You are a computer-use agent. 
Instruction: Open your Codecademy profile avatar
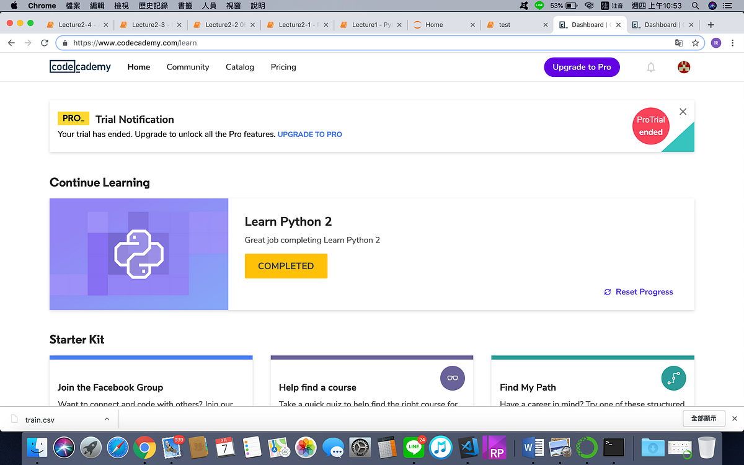683,67
